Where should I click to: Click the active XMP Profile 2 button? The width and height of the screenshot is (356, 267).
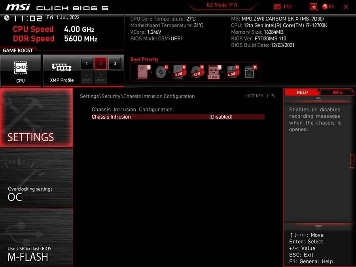[100, 63]
